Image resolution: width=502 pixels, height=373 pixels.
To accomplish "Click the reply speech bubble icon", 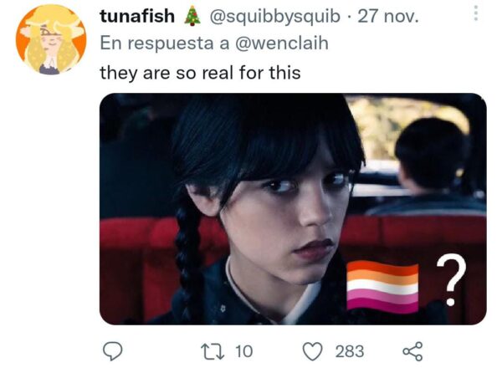I will [112, 351].
